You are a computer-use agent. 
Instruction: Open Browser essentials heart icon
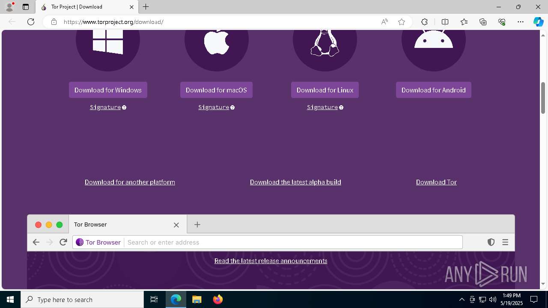coord(502,22)
